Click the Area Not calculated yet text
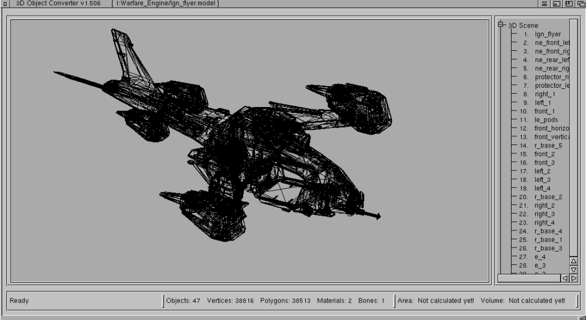 [x=436, y=301]
